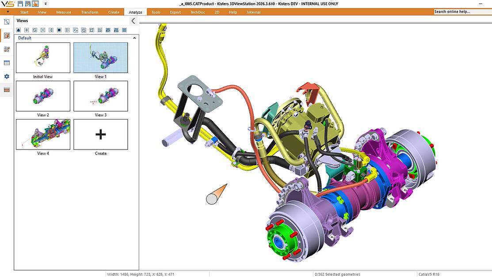Switch to the Measure tab
492x277 pixels.
coord(64,12)
